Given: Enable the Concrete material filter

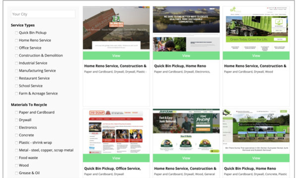Looking at the screenshot, I should coord(16,135).
